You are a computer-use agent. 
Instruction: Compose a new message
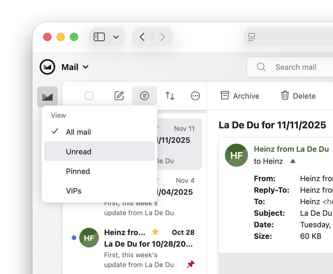coord(119,96)
